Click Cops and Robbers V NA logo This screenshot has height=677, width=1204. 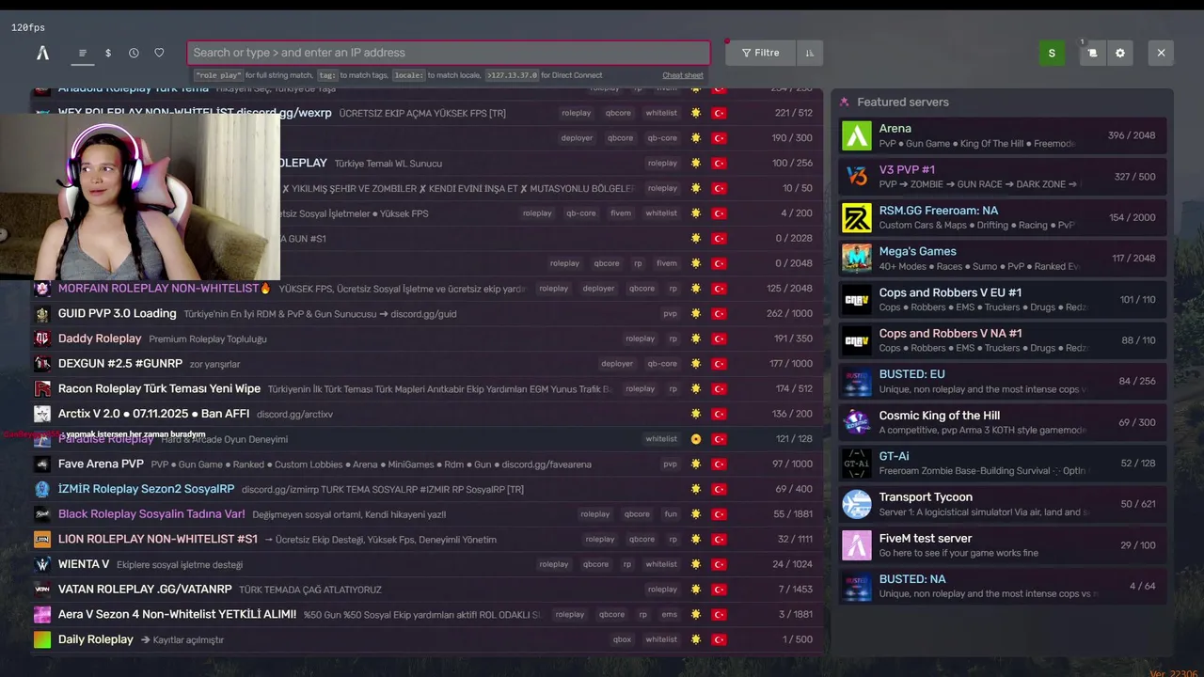(857, 340)
